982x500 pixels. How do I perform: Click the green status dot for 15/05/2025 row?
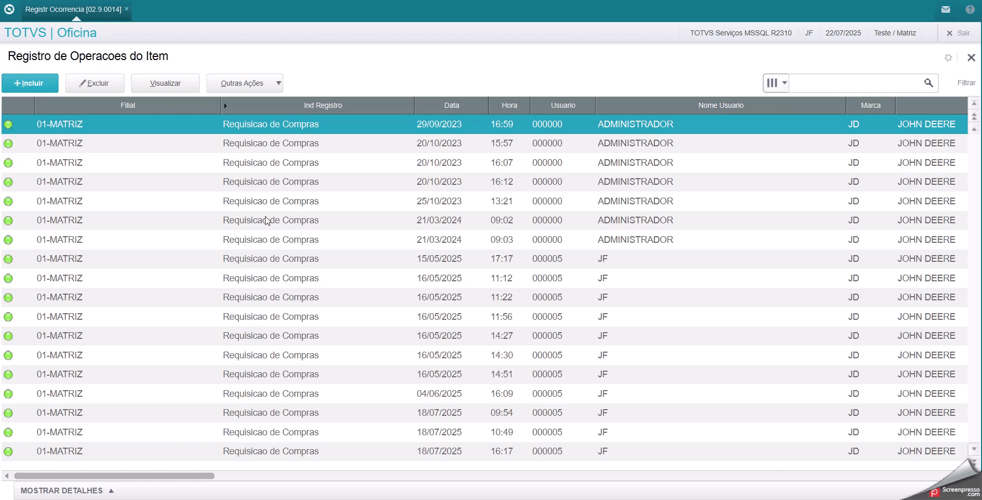8,259
